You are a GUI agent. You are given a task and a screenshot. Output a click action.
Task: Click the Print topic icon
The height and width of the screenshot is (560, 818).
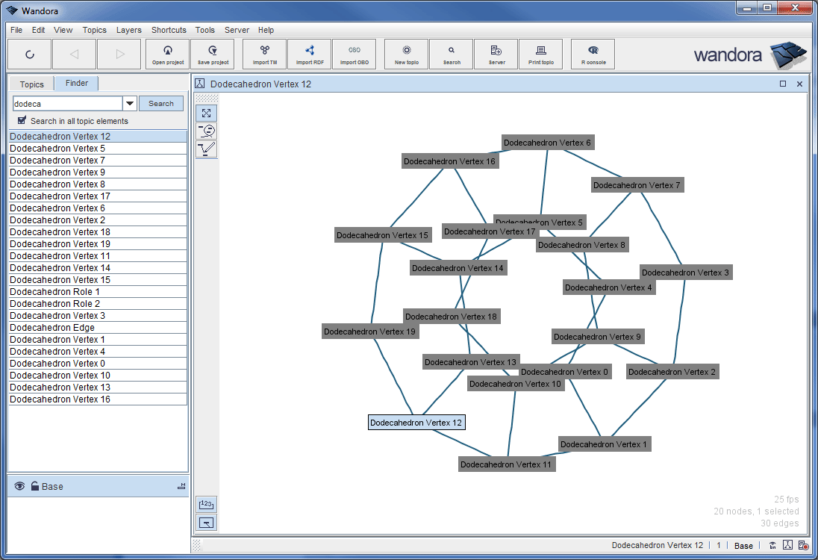point(540,54)
